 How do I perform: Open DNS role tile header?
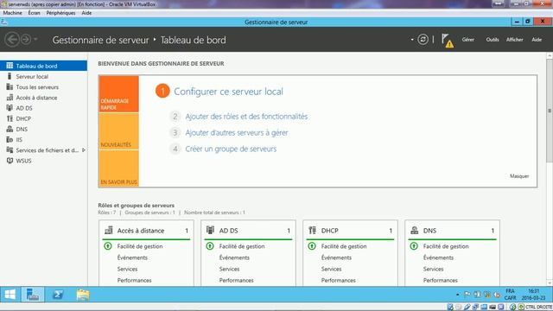pyautogui.click(x=452, y=231)
